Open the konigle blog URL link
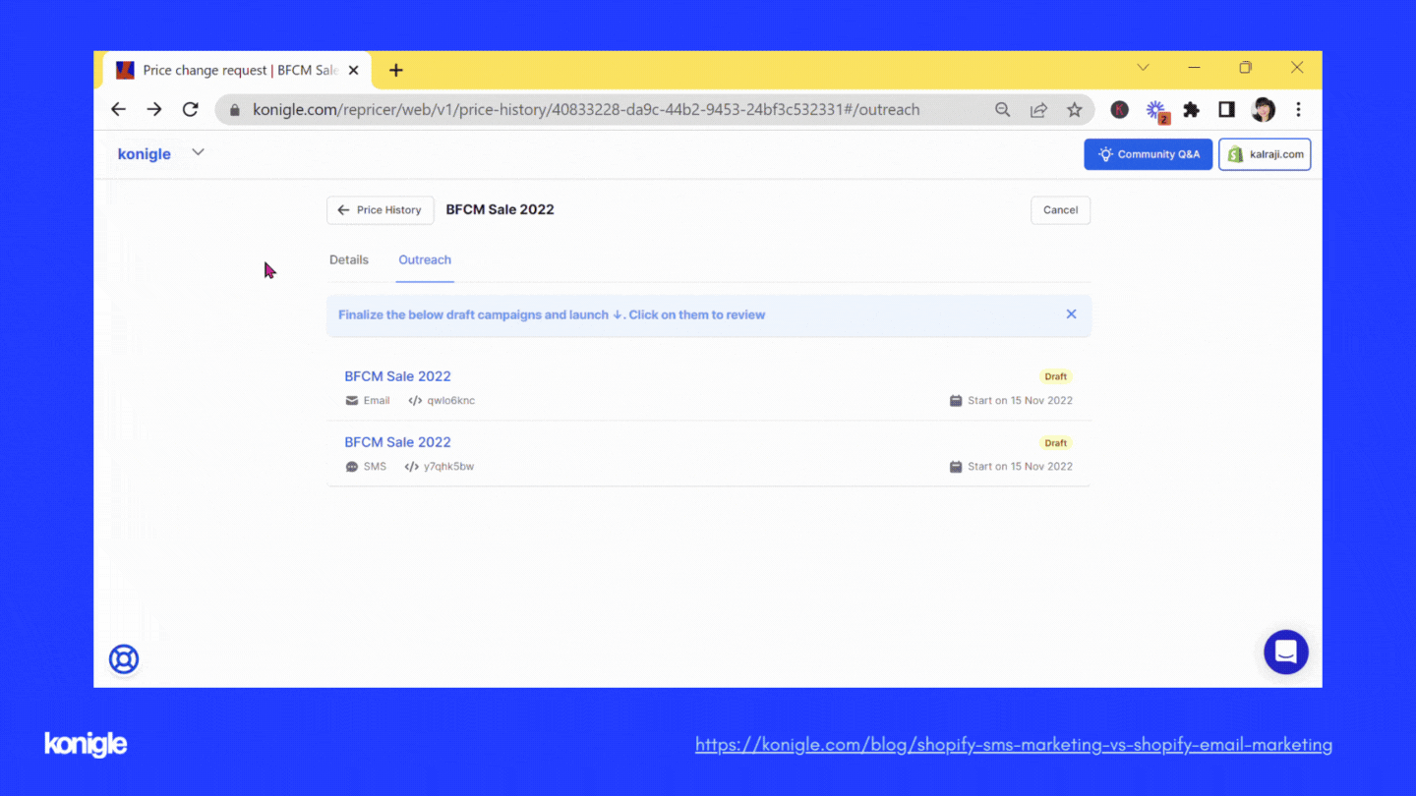Screen dimensions: 1416x796 pos(1014,745)
